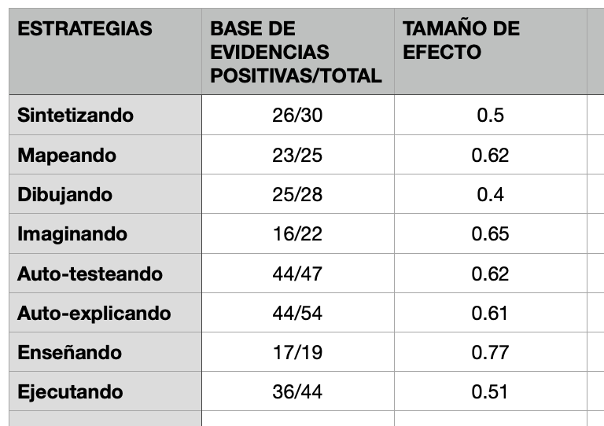604x426 pixels.
Task: Select the Auto-explicando strategy cell
Action: coord(94,314)
